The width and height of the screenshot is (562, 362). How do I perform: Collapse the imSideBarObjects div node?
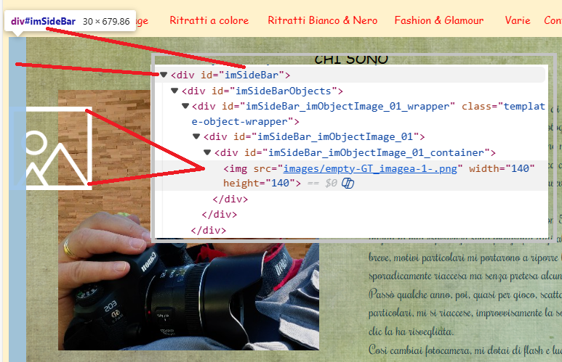[x=174, y=91]
